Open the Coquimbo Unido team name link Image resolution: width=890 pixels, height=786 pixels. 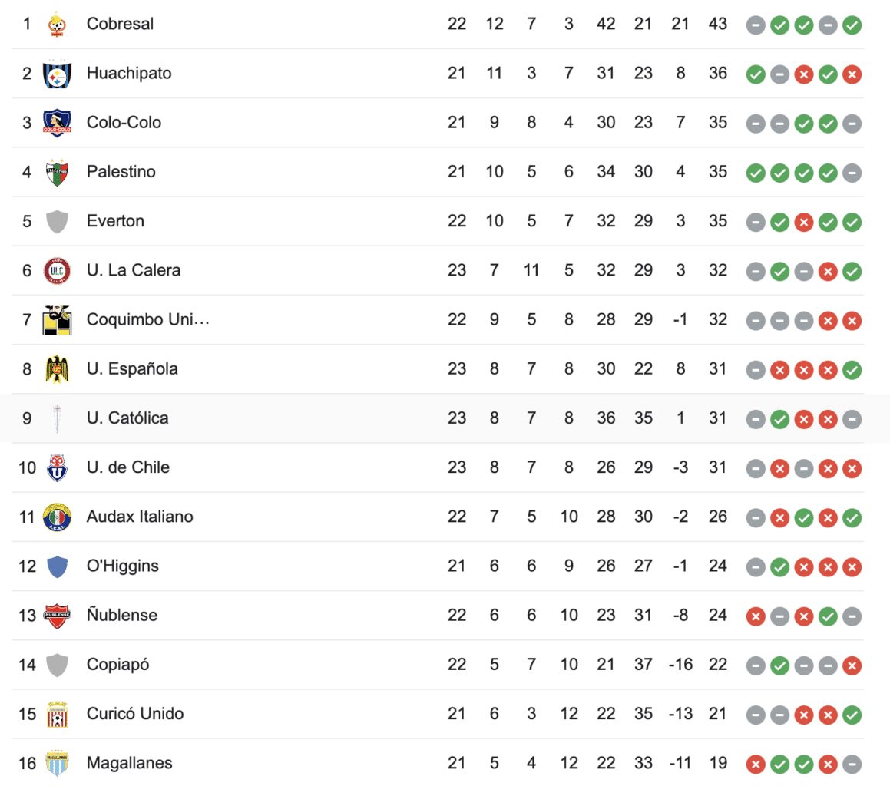pos(147,319)
